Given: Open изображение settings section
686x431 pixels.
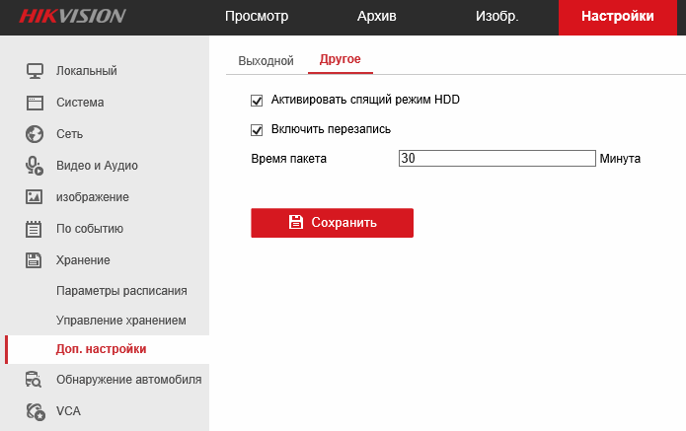Looking at the screenshot, I should pos(93,197).
